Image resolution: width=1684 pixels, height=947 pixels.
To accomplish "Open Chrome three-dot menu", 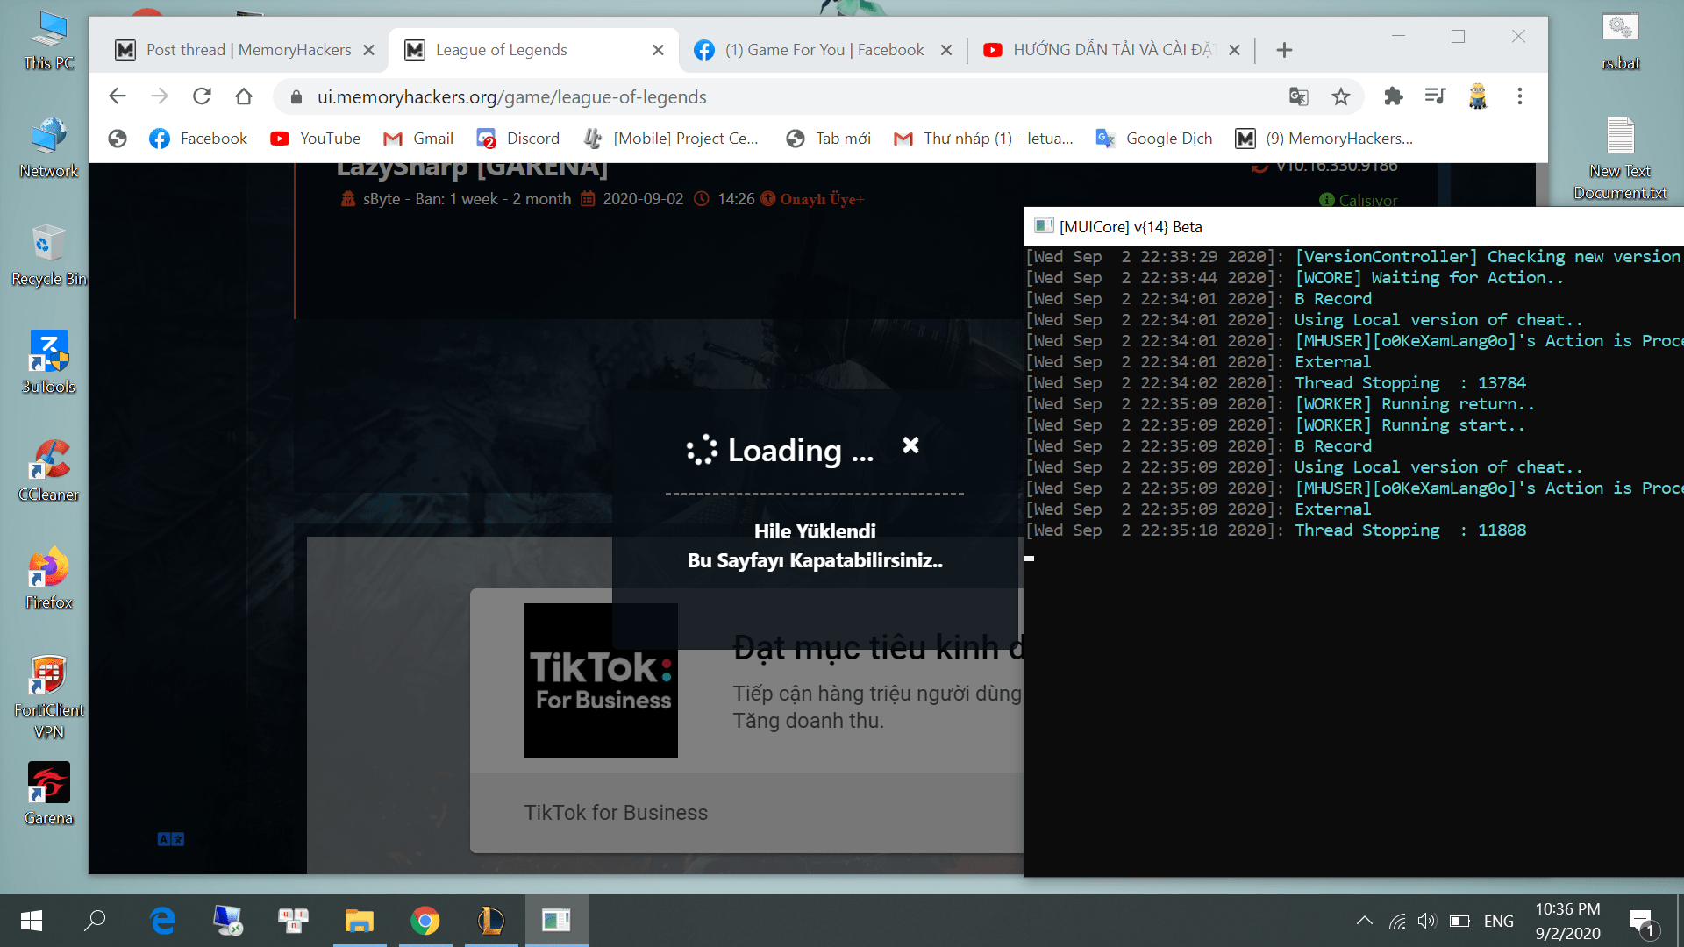I will click(1520, 96).
